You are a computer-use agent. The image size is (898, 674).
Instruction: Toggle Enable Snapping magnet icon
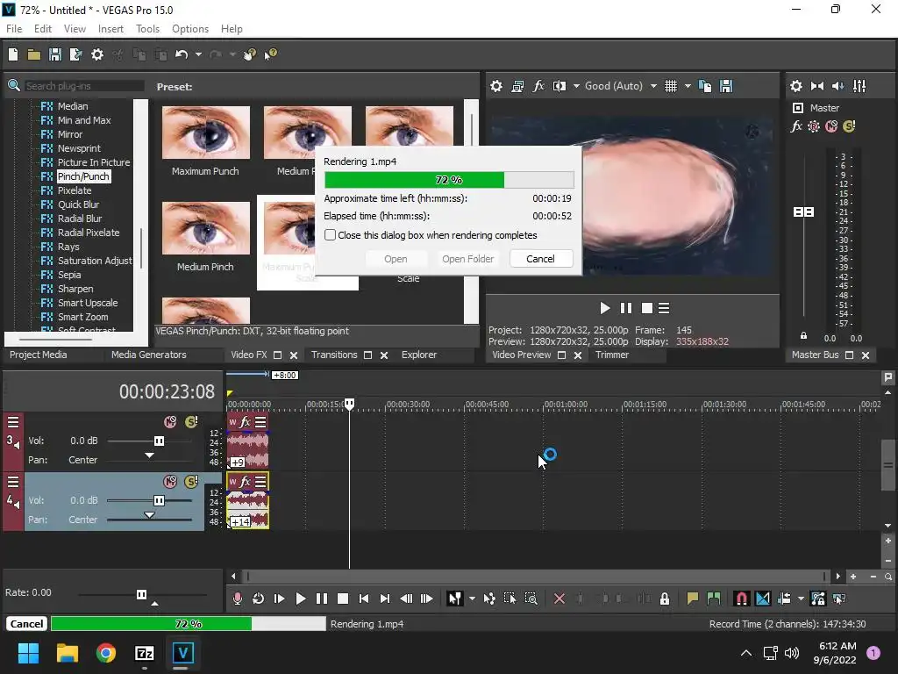(741, 599)
